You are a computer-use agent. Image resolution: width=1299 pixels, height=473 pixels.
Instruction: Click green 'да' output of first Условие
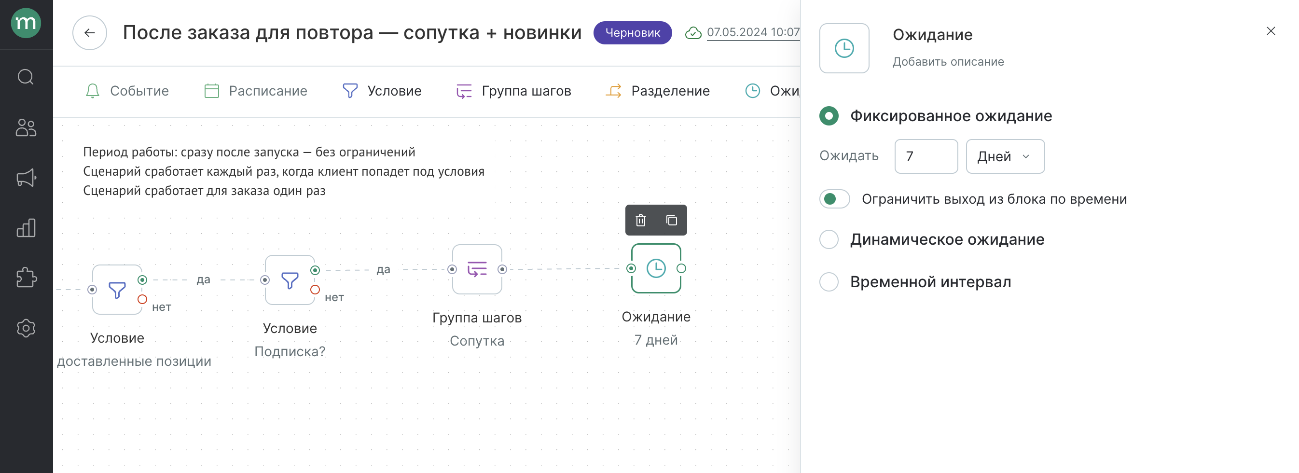tap(142, 280)
